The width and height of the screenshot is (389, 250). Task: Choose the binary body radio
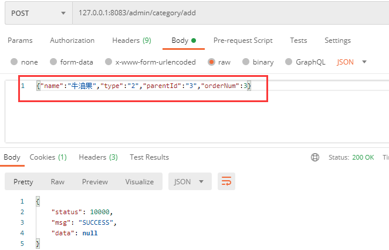[x=246, y=62]
